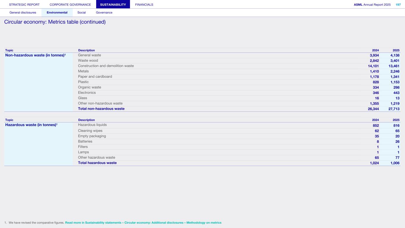Follow the Methodology on metrics footnote link
The image size is (405, 228).
[x=143, y=223]
